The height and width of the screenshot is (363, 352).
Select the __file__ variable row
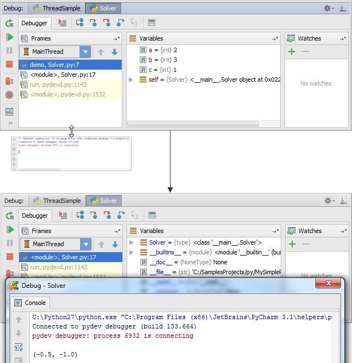204,272
